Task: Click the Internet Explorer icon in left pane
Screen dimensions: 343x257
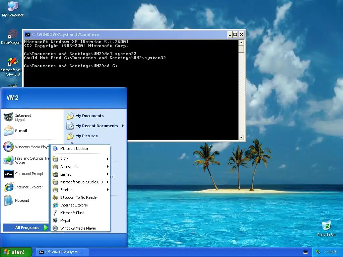Action: point(8,187)
